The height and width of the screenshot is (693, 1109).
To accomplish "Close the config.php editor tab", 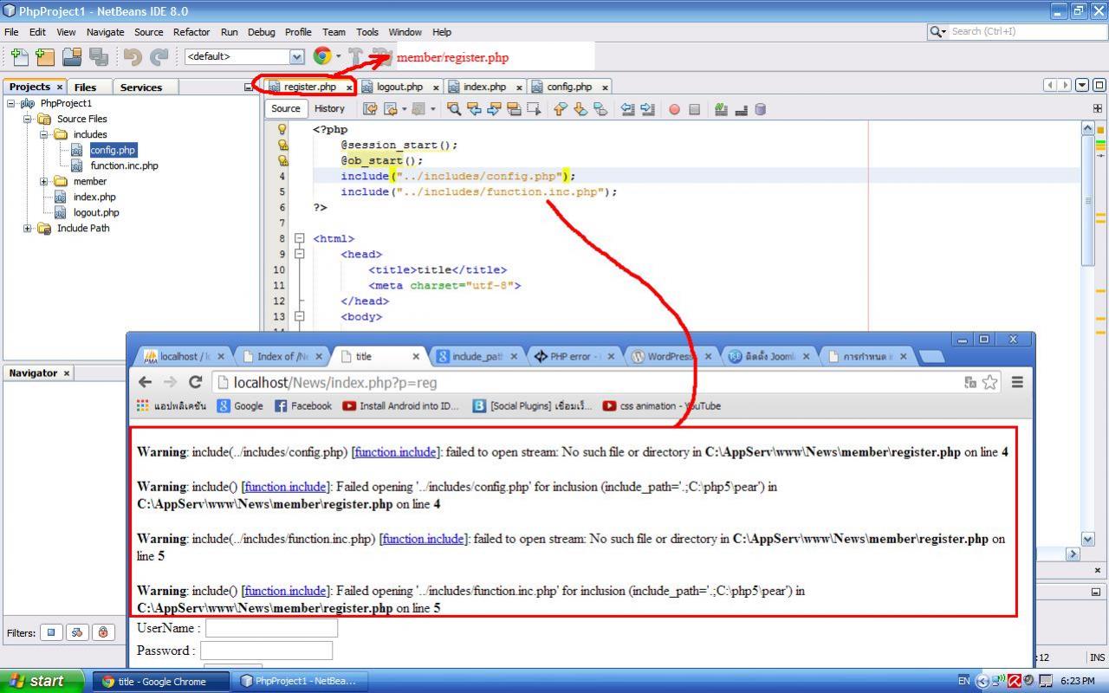I will click(x=605, y=87).
